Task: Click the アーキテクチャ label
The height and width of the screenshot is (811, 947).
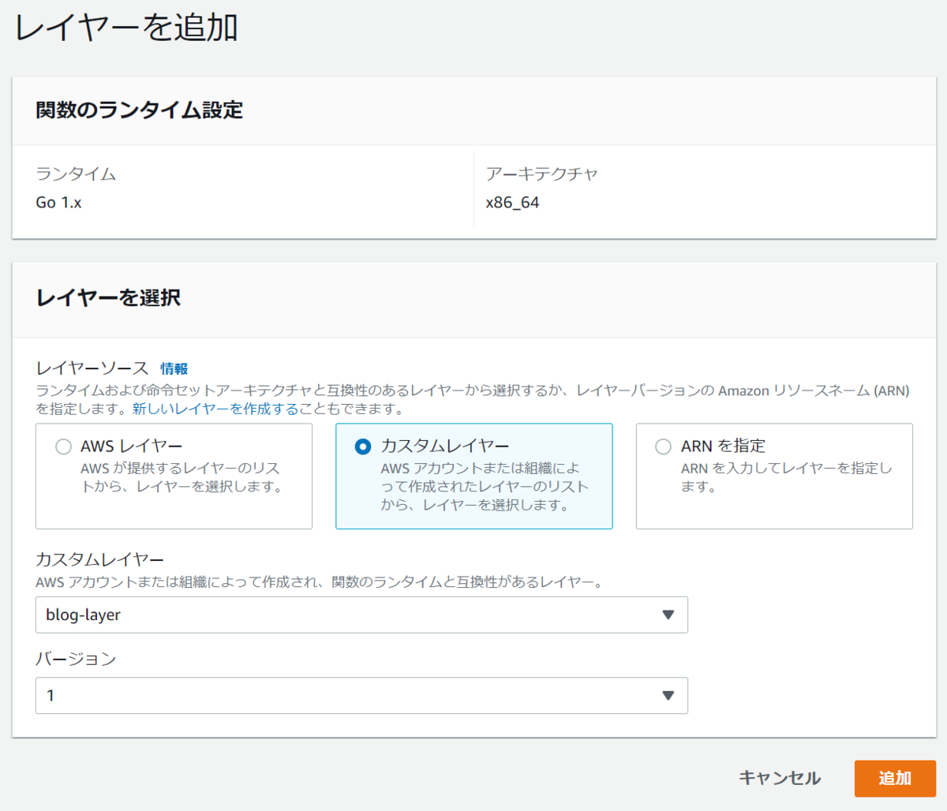Action: [541, 174]
